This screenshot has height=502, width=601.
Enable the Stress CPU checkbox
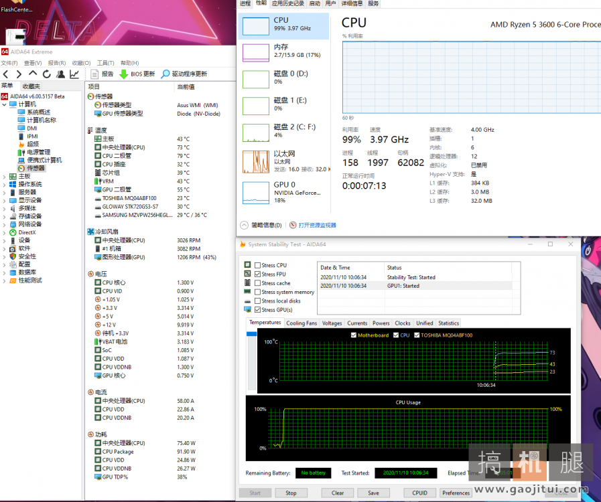click(257, 265)
